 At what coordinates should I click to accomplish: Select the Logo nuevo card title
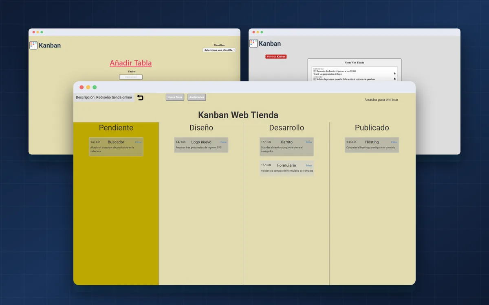(201, 142)
